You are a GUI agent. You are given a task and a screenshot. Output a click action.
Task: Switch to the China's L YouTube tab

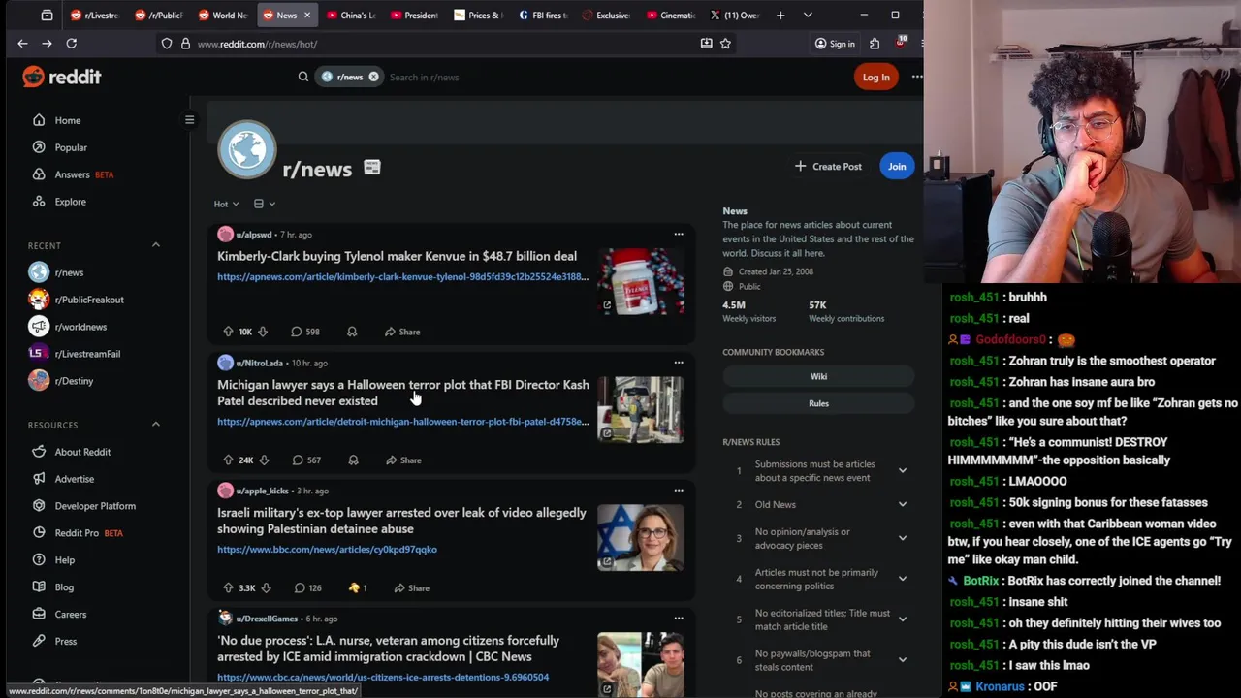pos(351,15)
